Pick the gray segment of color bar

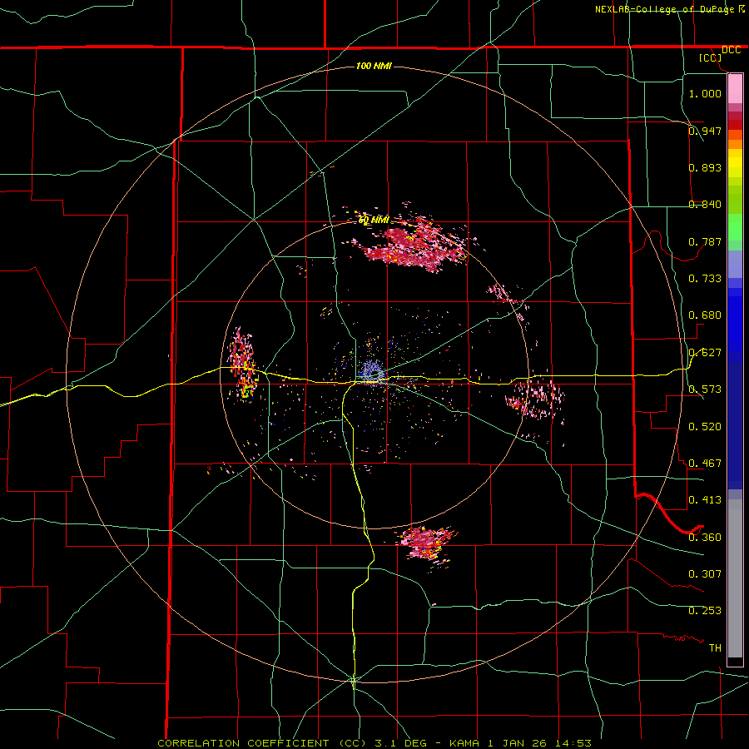click(735, 578)
